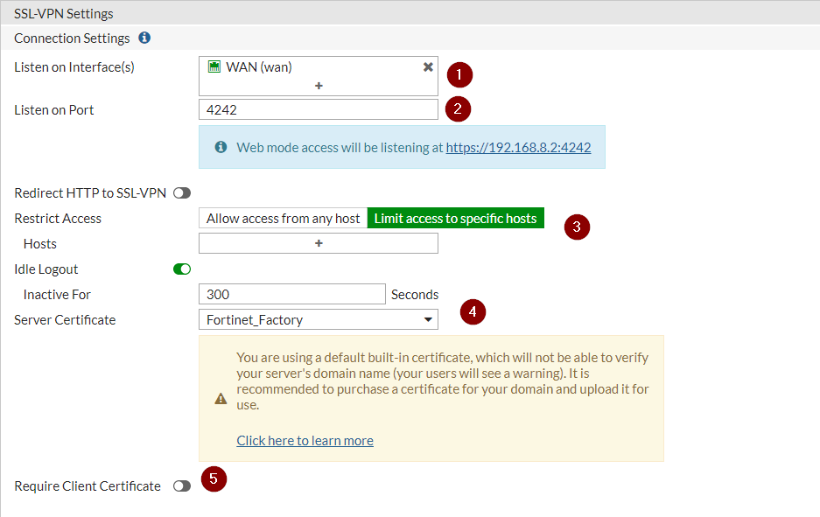This screenshot has height=517, width=820.
Task: Click the Inactive For seconds field
Action: coord(292,295)
